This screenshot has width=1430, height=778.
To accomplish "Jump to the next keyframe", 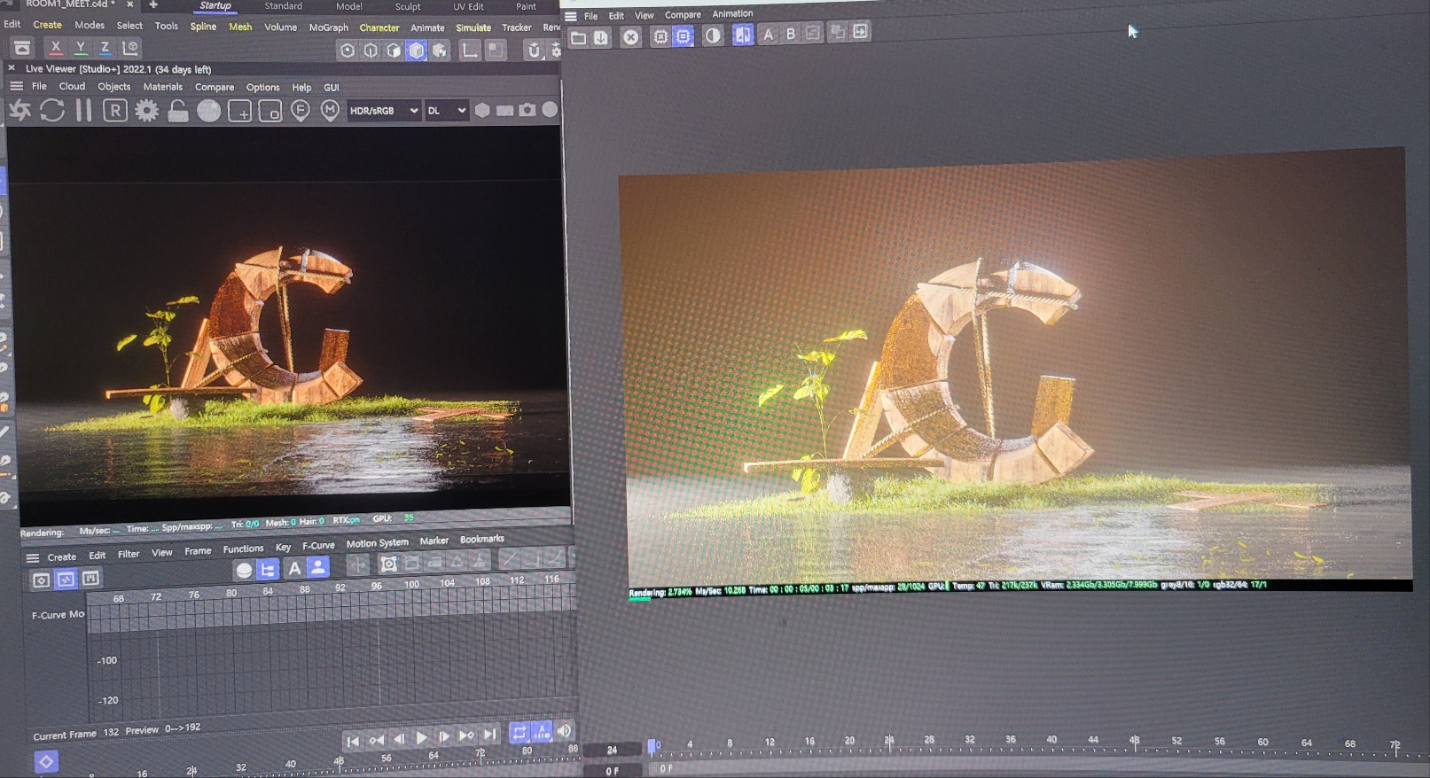I will [467, 735].
